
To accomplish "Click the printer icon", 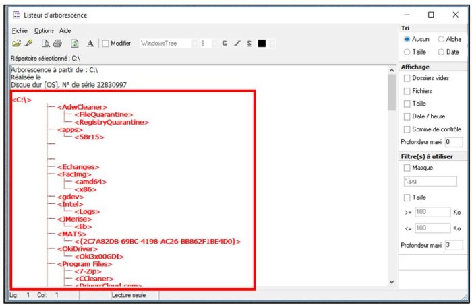I will (57, 44).
